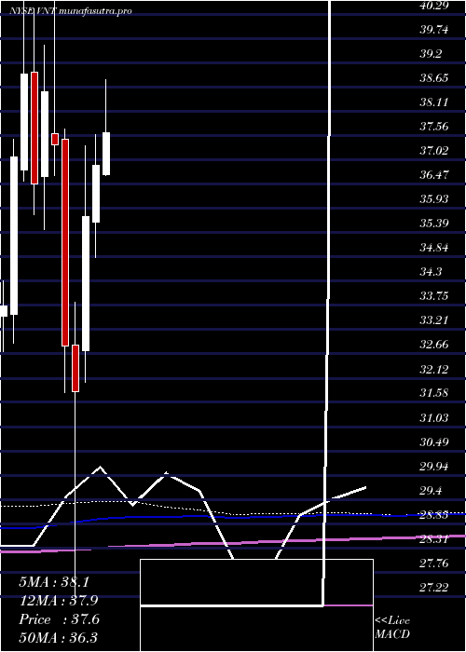Select the 34.3 price axis label
The height and width of the screenshot is (652, 466).
tap(431, 272)
